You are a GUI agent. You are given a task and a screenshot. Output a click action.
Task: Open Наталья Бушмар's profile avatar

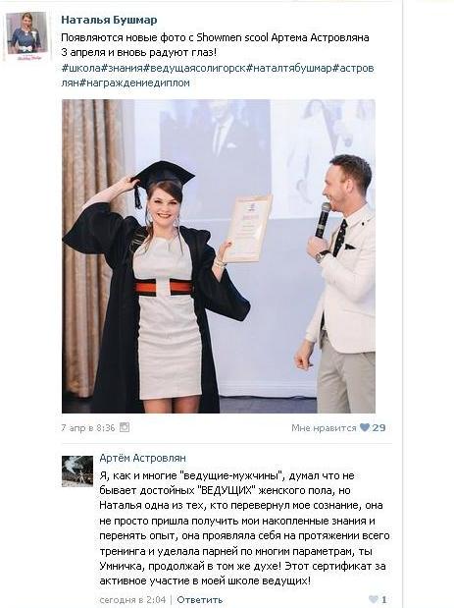click(x=26, y=35)
